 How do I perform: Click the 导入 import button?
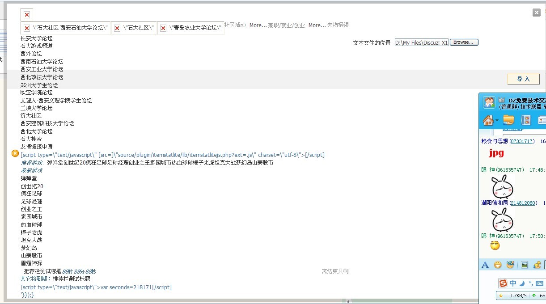(x=523, y=79)
